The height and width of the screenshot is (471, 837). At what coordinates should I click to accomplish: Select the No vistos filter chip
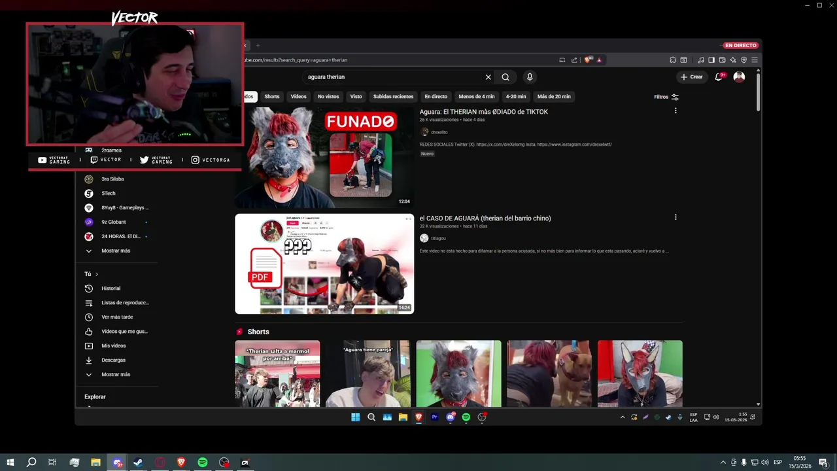click(328, 97)
